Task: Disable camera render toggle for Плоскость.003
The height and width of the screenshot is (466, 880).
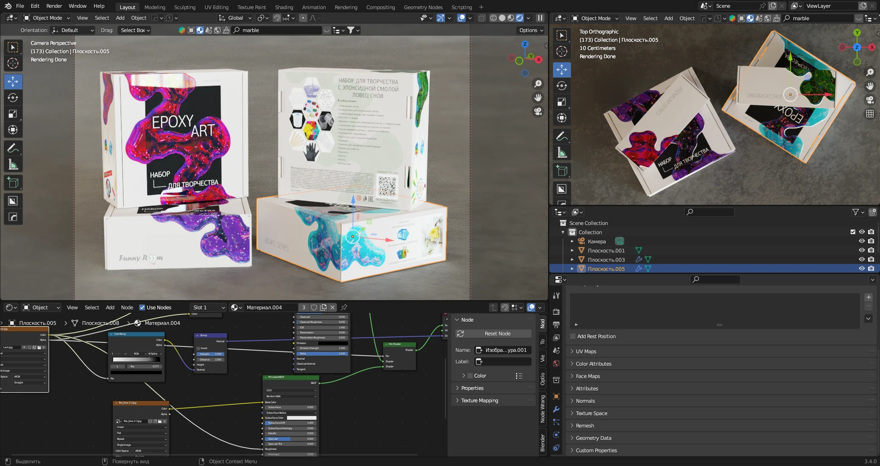Action: click(871, 259)
